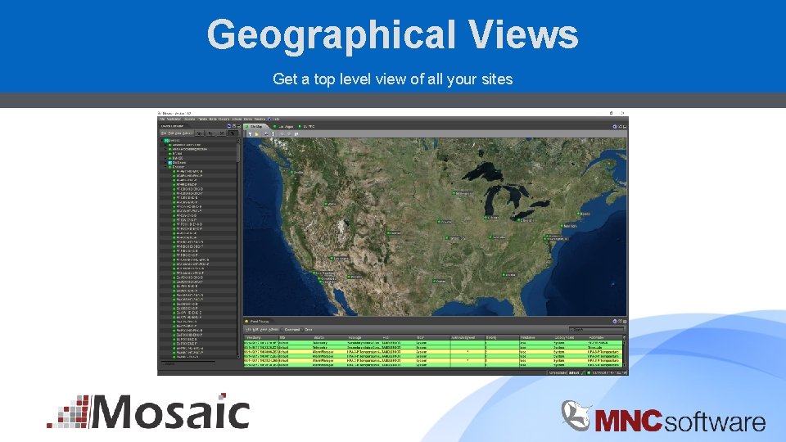Select the Las Vegas map marker
Image resolution: width=786 pixels, height=442 pixels.
332,258
